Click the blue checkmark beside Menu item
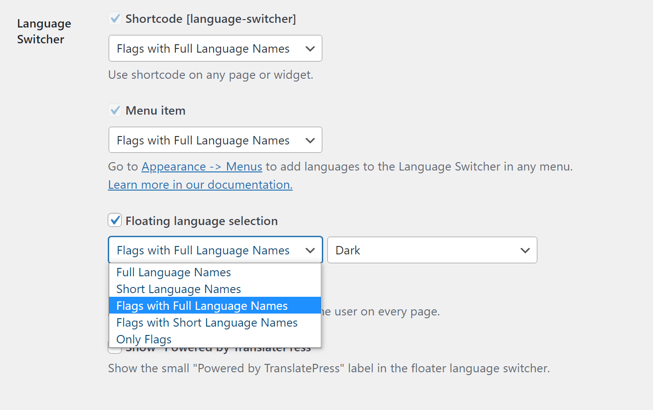The width and height of the screenshot is (653, 410). 115,110
